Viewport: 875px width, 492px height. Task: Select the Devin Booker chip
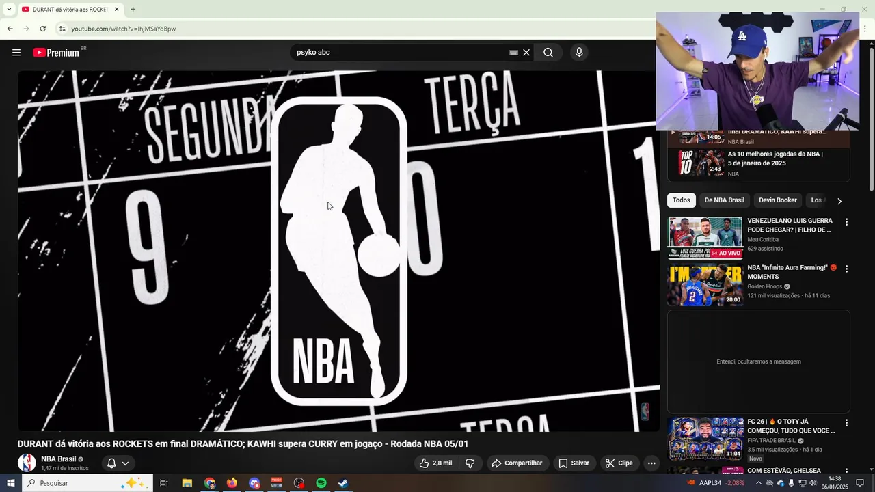(x=778, y=200)
